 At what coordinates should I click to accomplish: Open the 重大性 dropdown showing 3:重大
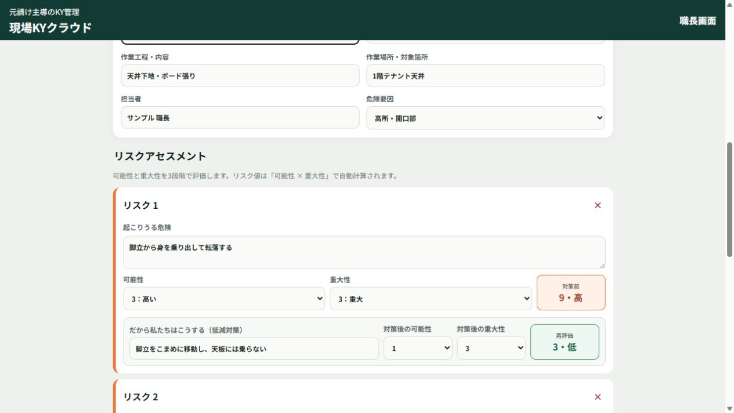[x=431, y=299]
